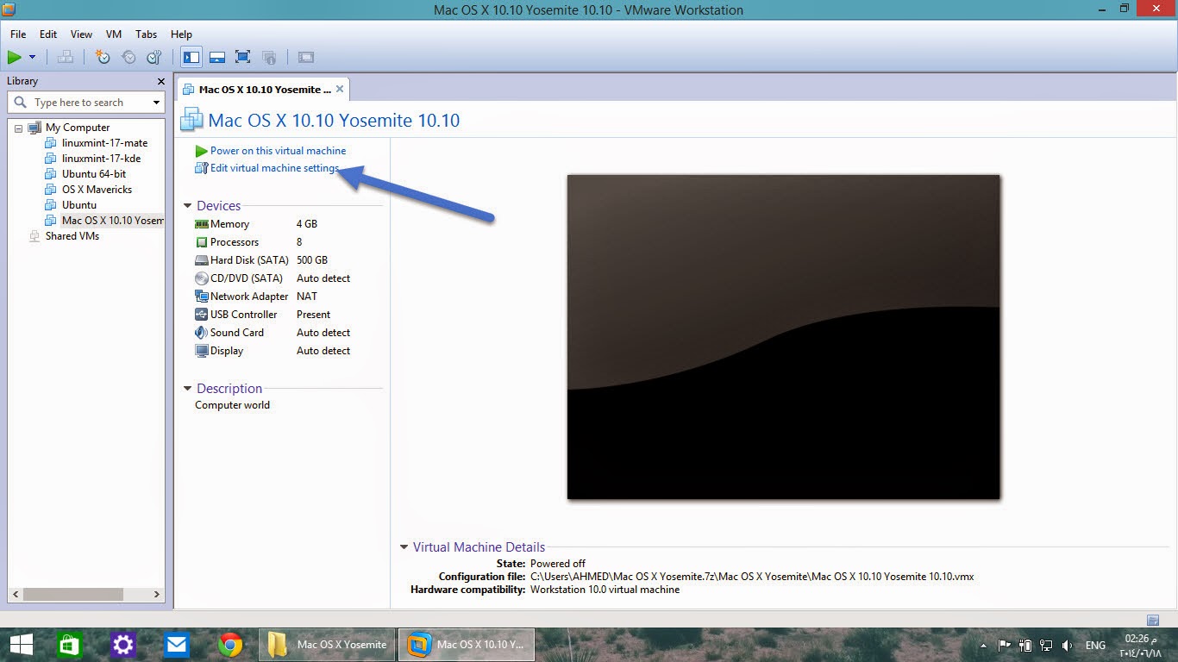Collapse the My Computer tree node

(18, 128)
